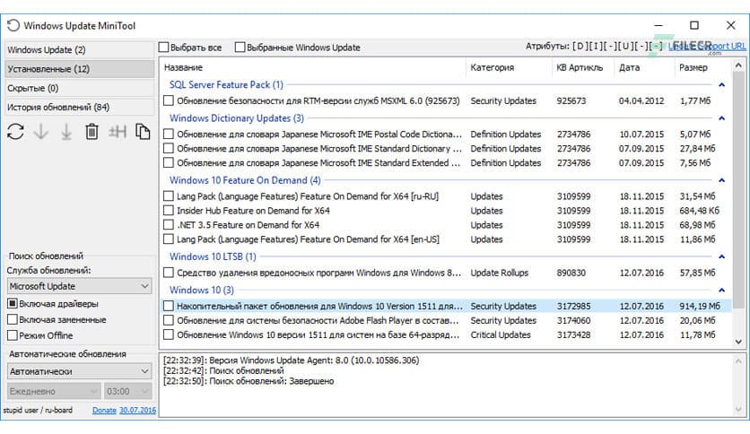
Task: Collapse the Windows 10 LTSB group arrow
Action: tap(722, 256)
